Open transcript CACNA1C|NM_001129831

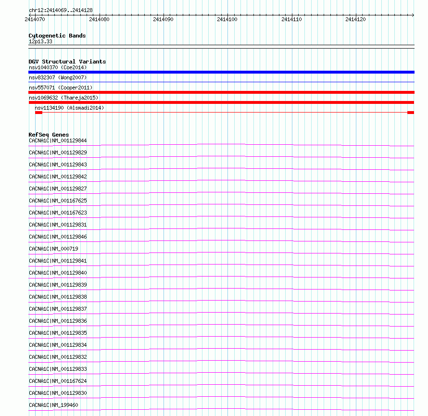click(58, 225)
